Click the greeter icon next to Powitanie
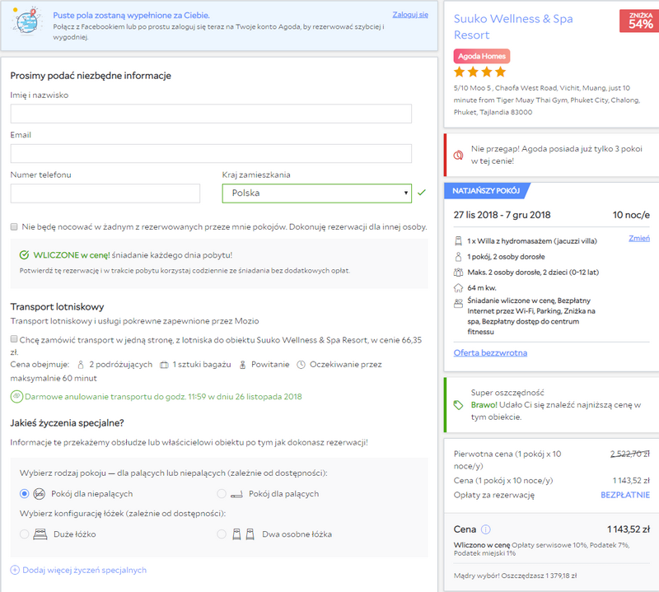Screen dimensions: 659x592 click(242, 365)
